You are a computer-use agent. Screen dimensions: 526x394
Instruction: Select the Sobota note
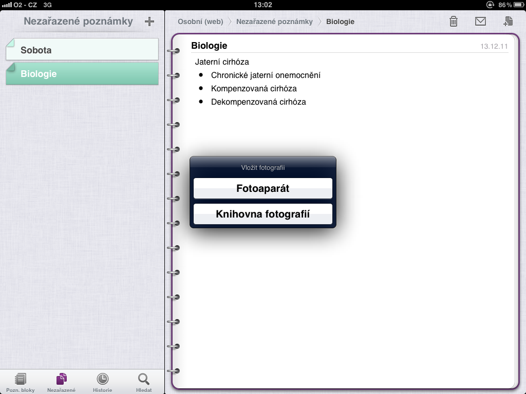(82, 50)
